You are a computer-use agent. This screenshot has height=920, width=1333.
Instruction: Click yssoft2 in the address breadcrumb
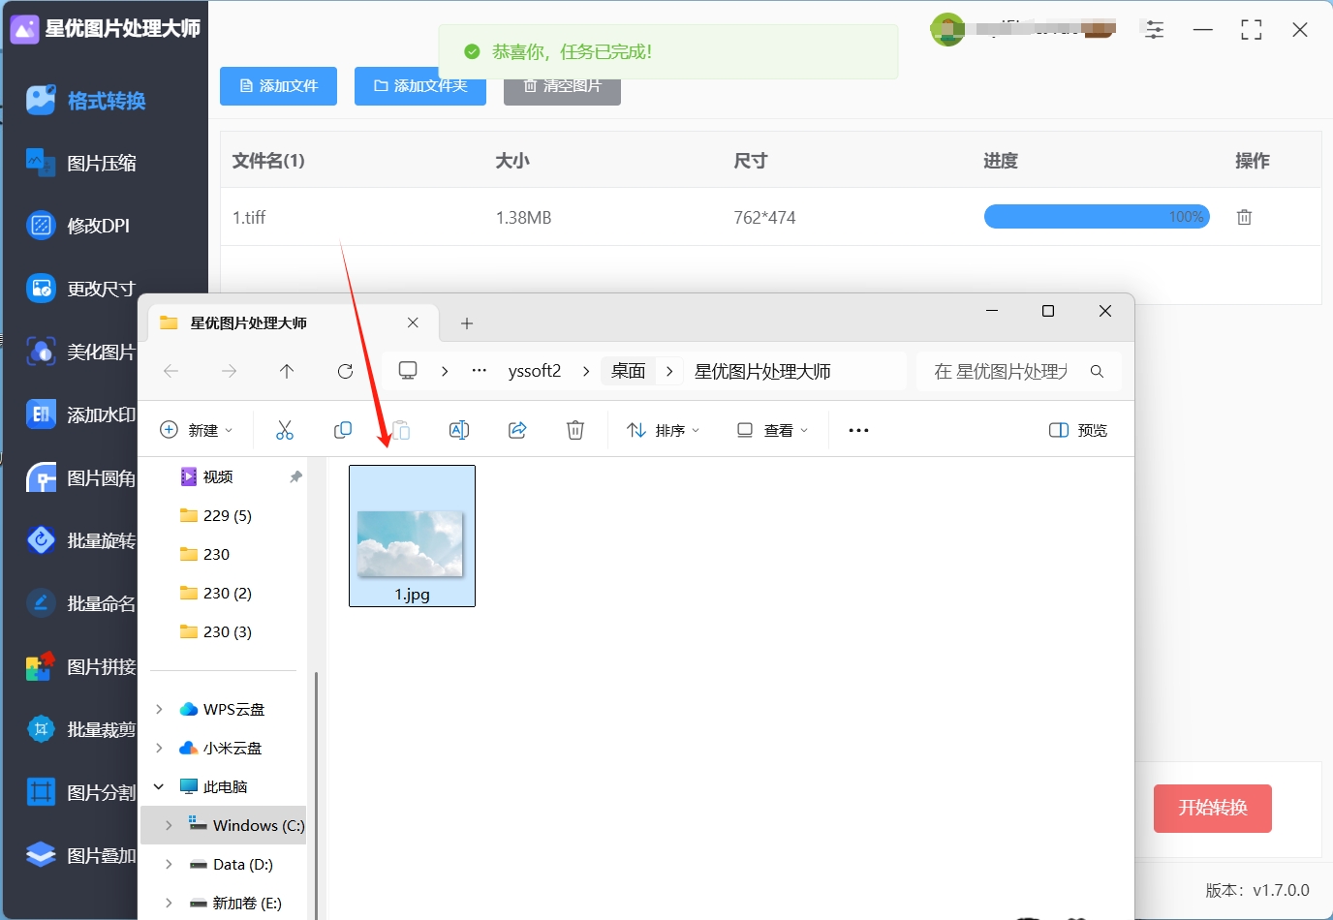pyautogui.click(x=535, y=371)
